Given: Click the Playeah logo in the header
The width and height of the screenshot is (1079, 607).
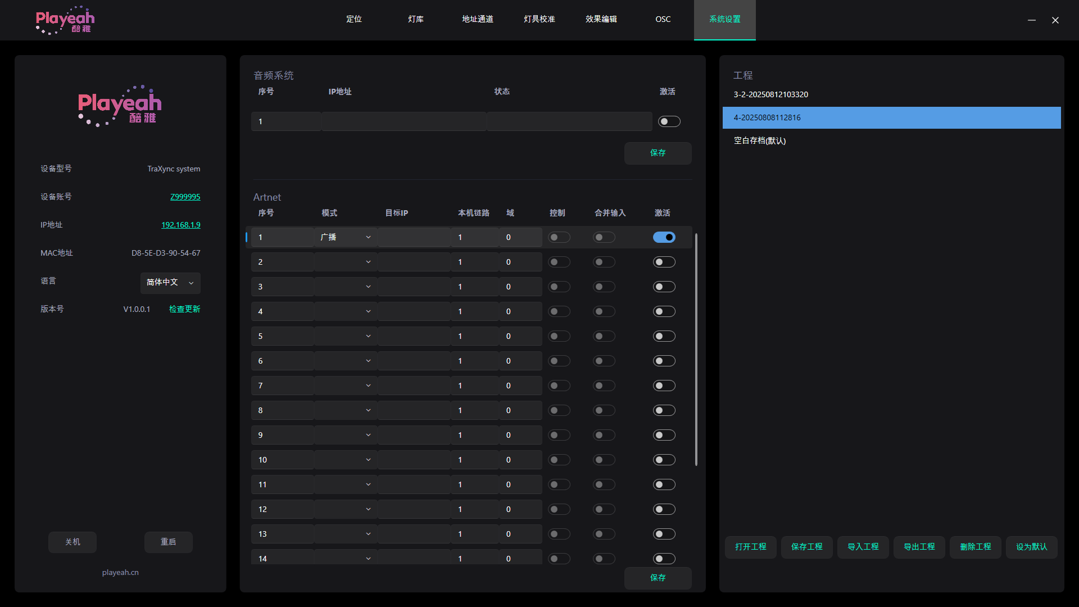Looking at the screenshot, I should coord(65,20).
